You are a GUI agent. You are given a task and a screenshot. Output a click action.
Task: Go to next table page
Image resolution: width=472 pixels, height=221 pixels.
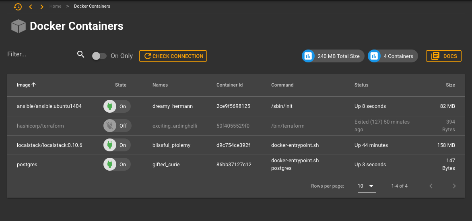click(454, 186)
